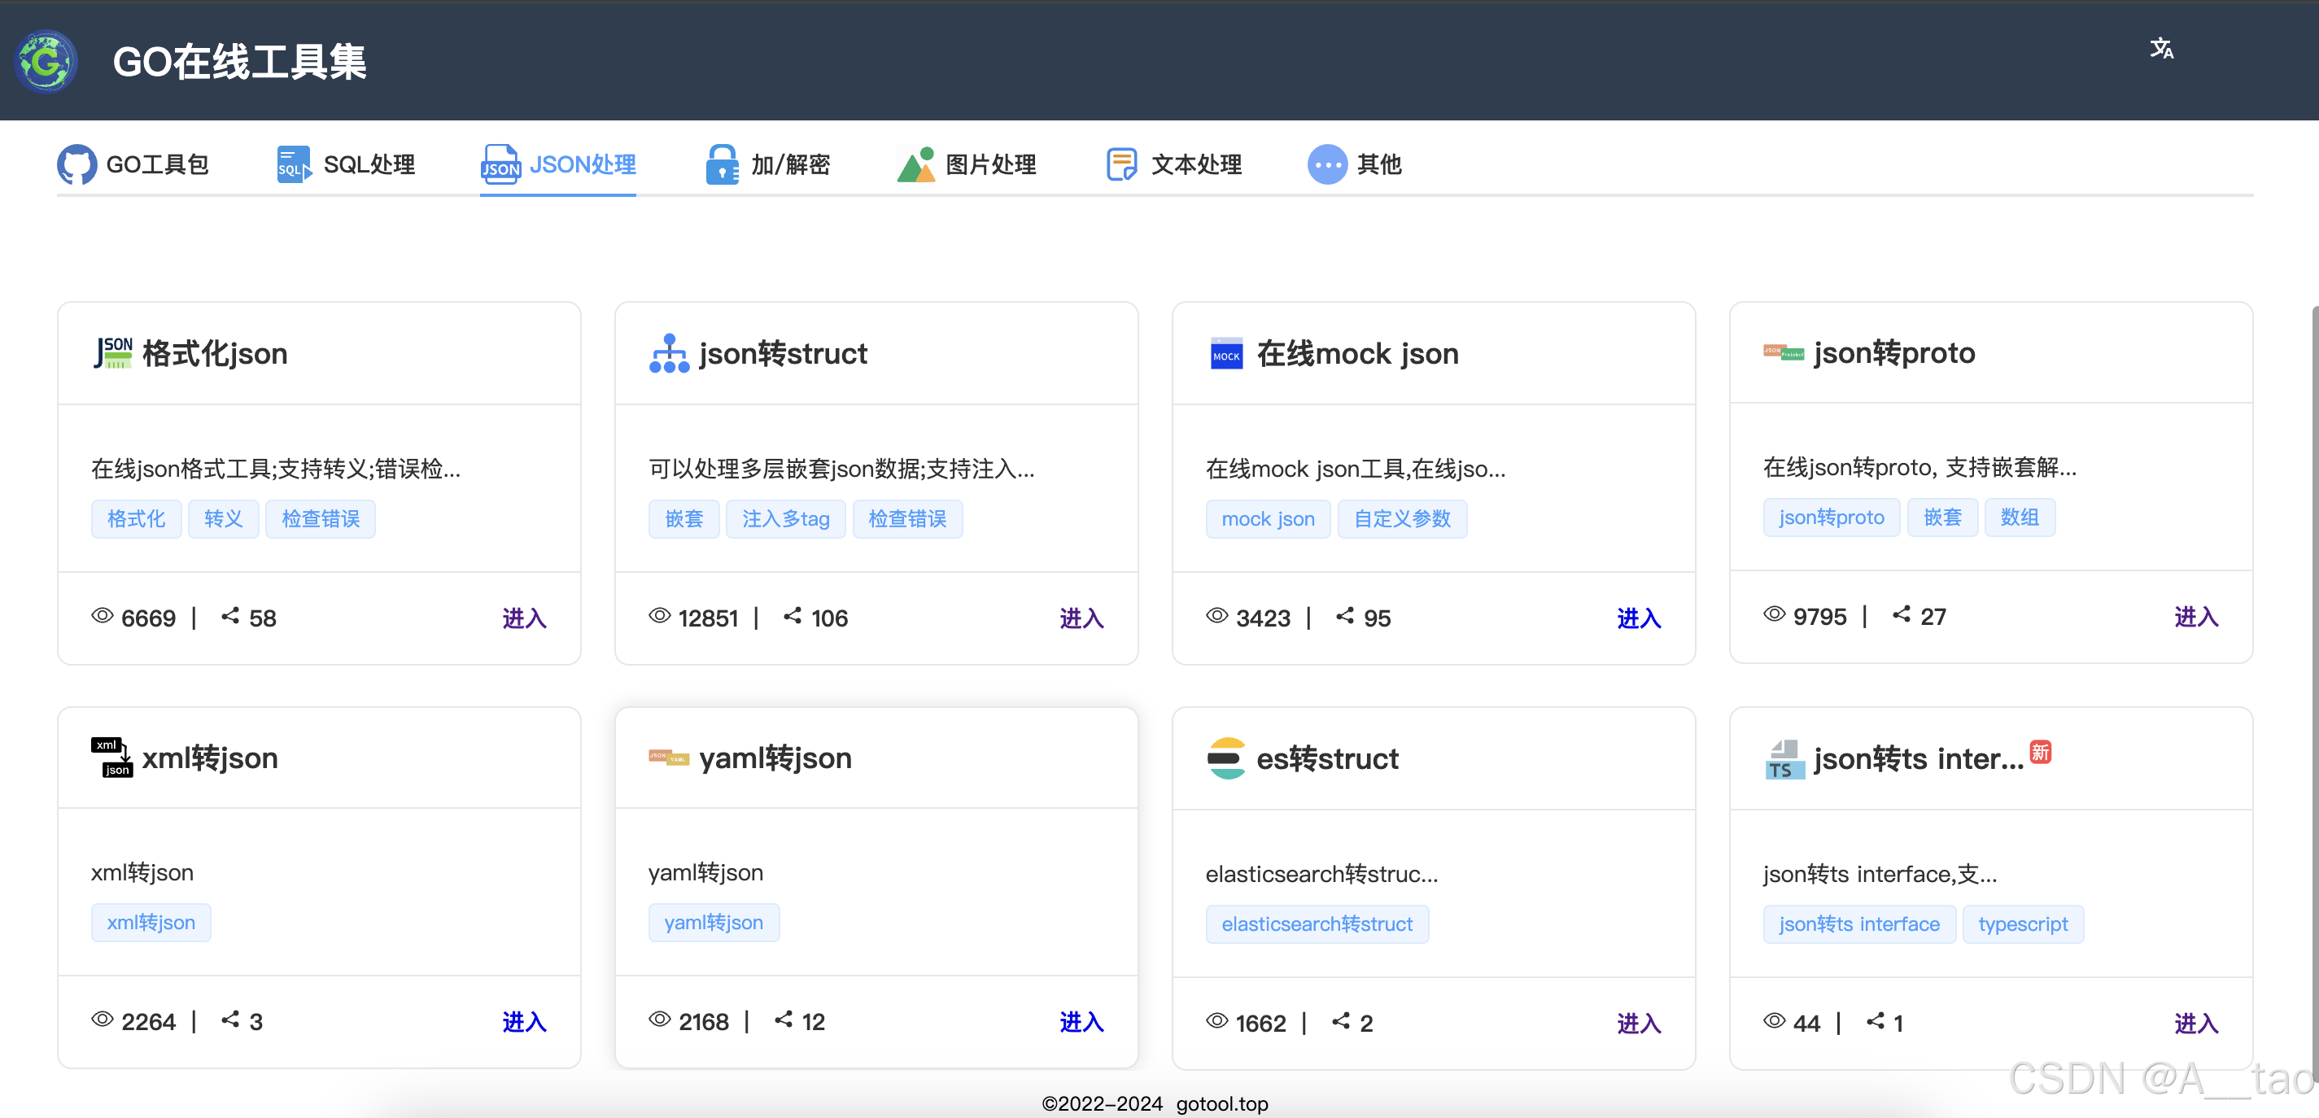Click the json转struct card title

point(784,354)
